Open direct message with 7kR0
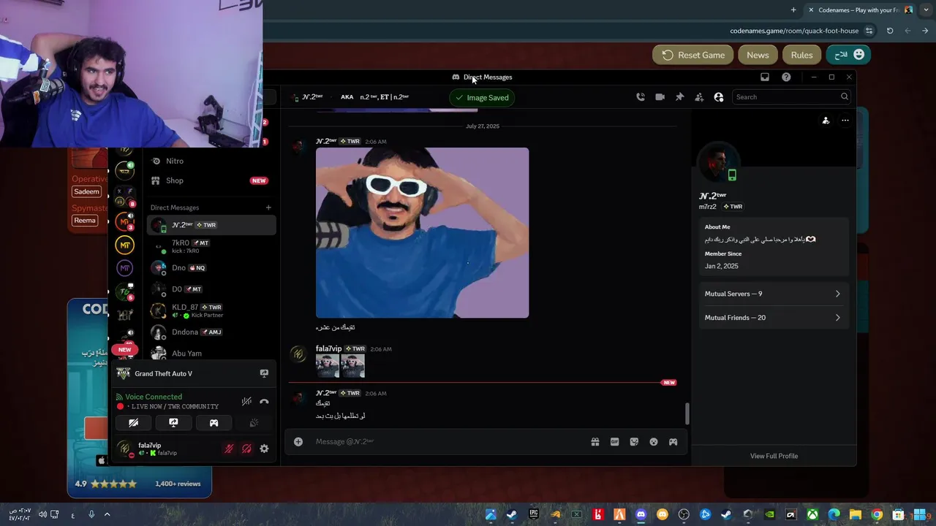 click(x=211, y=246)
